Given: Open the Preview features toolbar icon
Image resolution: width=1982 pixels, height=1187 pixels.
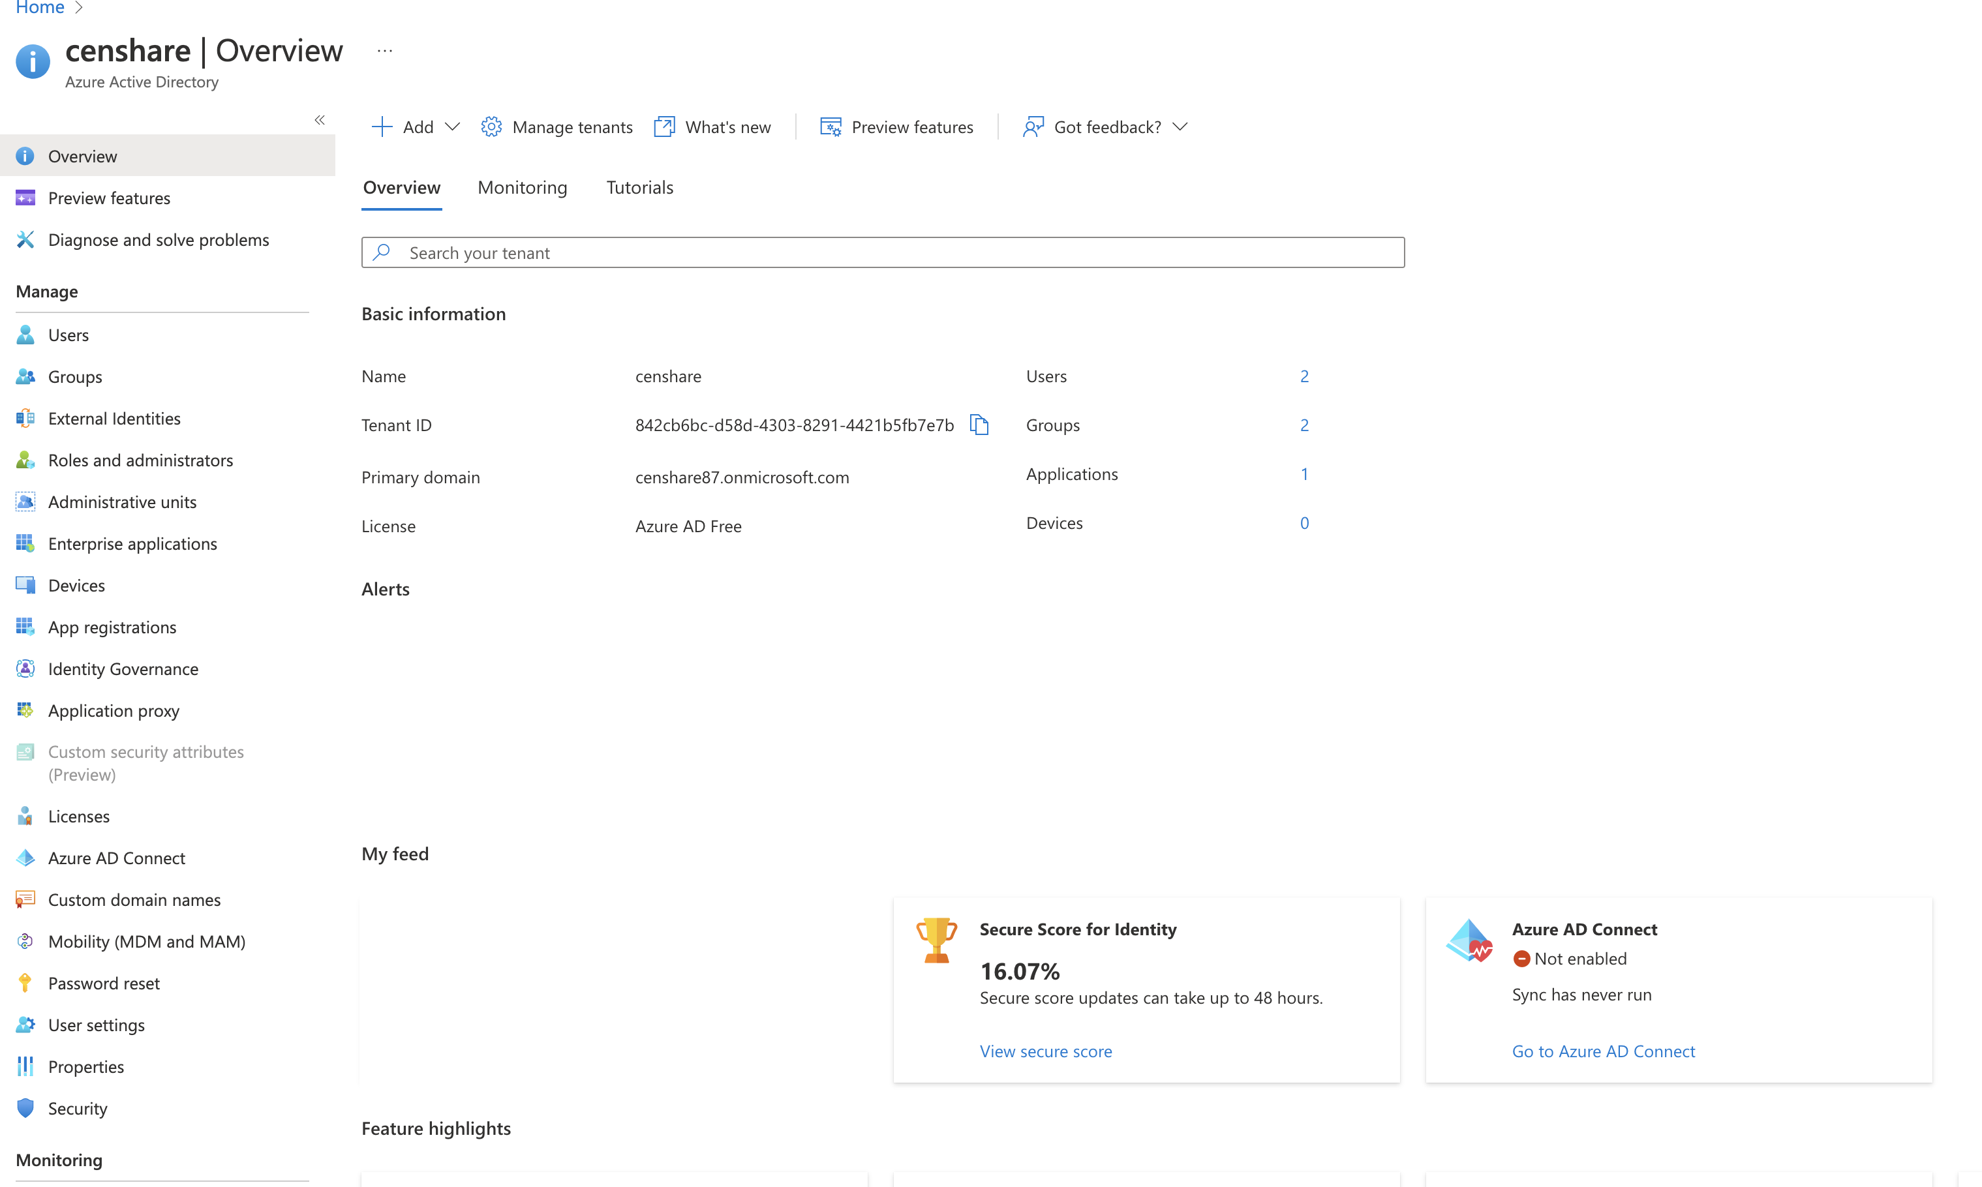Looking at the screenshot, I should tap(831, 127).
